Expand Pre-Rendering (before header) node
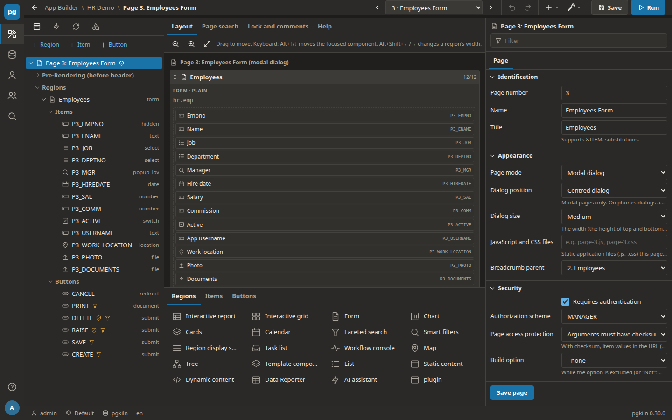This screenshot has height=420, width=672. click(38, 75)
